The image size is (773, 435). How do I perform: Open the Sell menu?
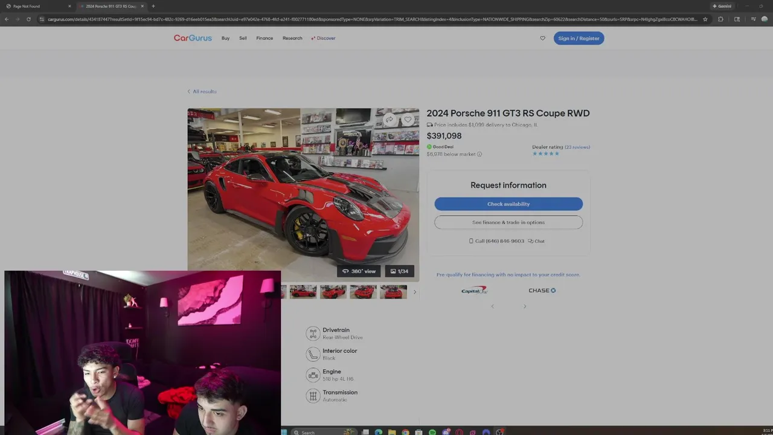243,38
